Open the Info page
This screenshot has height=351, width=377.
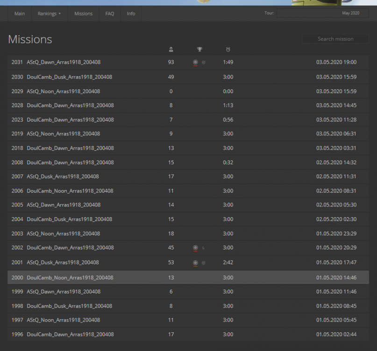(x=131, y=14)
